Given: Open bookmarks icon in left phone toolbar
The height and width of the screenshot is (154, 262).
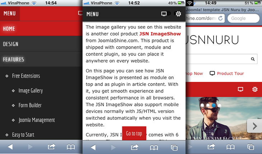Looking at the screenshot, I should coord(71,147).
